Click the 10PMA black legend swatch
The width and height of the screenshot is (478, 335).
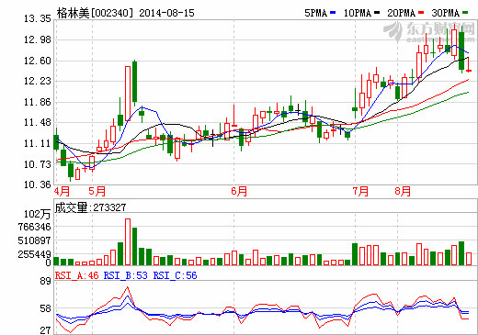click(x=377, y=13)
